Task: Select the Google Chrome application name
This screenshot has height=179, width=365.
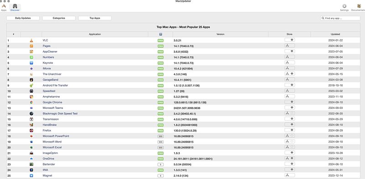Action: pos(52,102)
